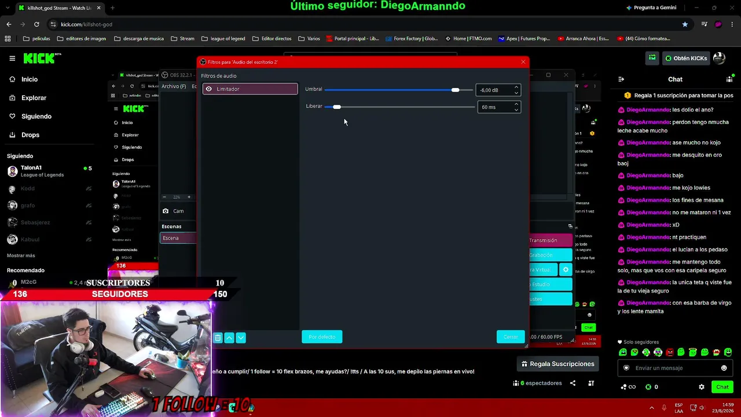Screen dimensions: 741x417
Task: Click the Por defecto button
Action: click(x=322, y=337)
